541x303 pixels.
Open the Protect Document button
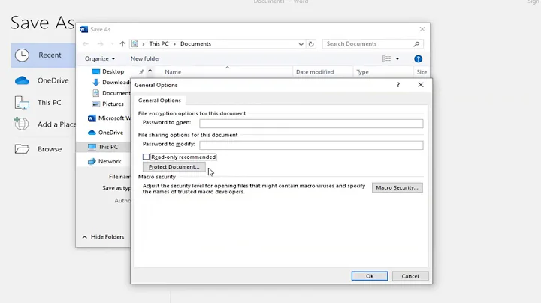click(174, 167)
